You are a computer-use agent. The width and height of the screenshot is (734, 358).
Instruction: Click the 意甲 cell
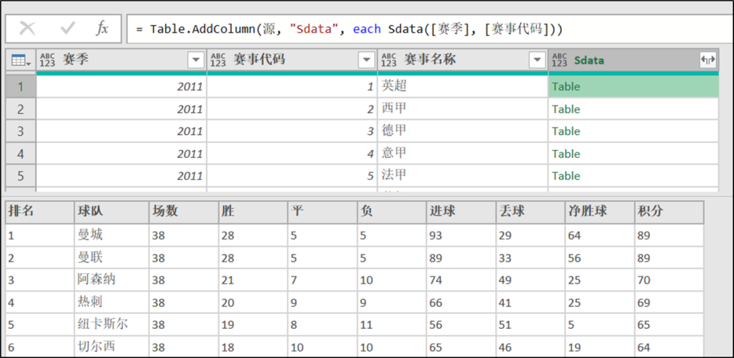tap(463, 153)
